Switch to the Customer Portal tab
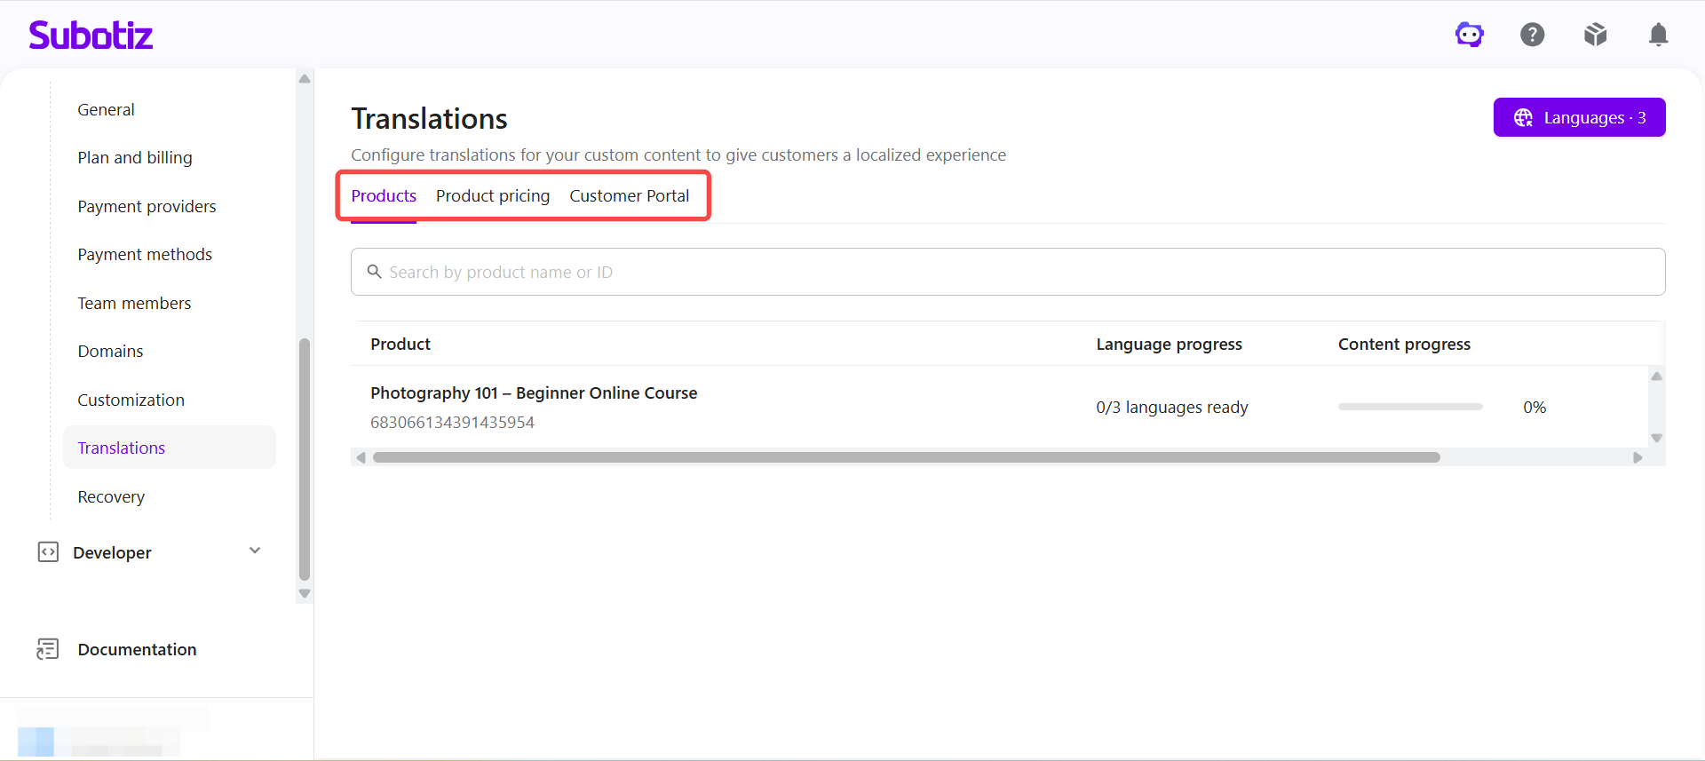Image resolution: width=1705 pixels, height=761 pixels. (x=630, y=196)
